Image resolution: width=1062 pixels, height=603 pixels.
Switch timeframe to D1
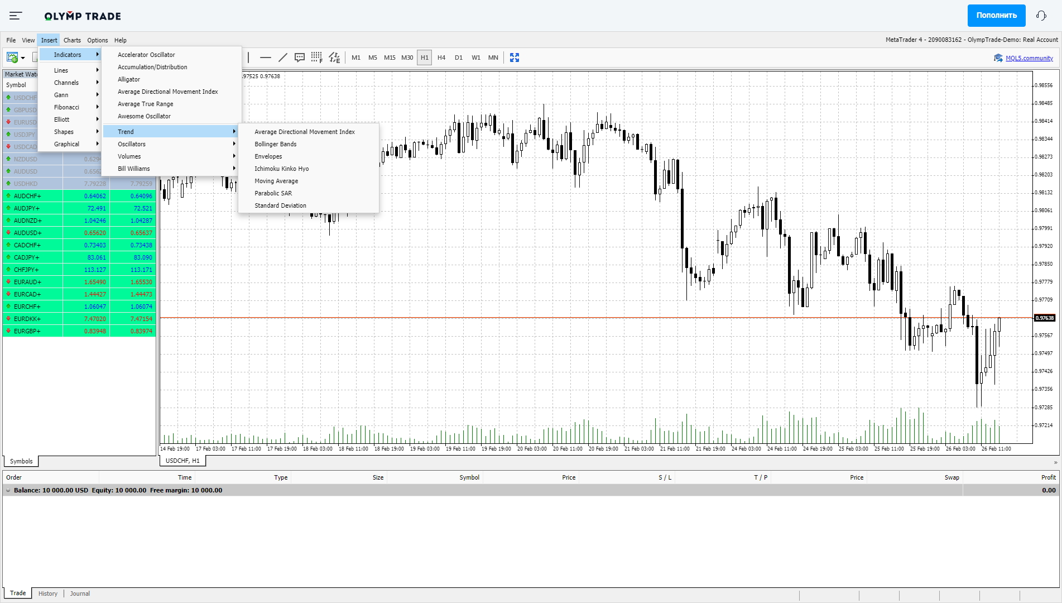[x=459, y=58]
